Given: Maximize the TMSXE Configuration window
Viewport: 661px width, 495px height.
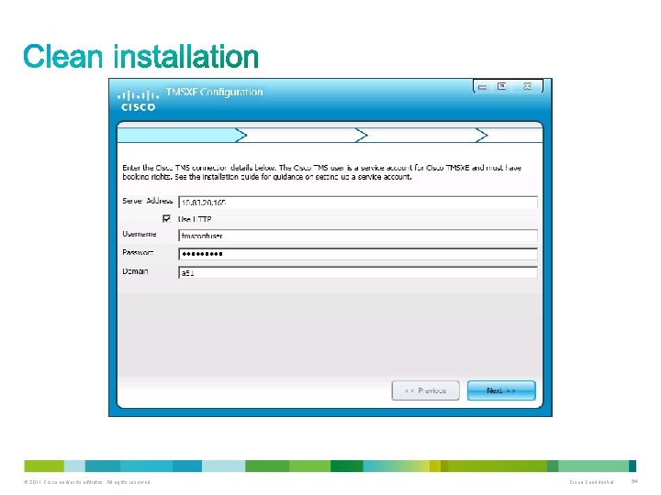Looking at the screenshot, I should [501, 86].
